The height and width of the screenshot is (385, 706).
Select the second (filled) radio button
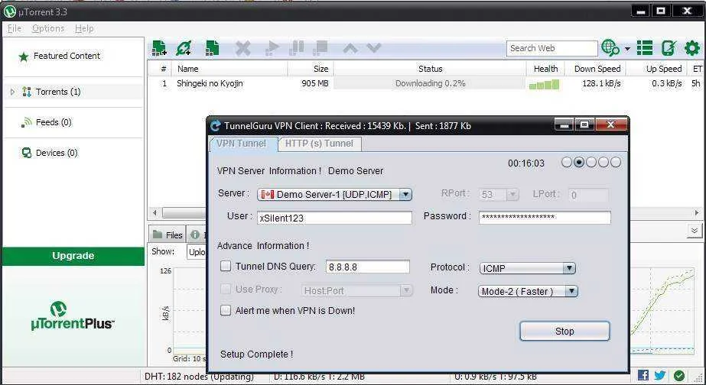point(579,163)
